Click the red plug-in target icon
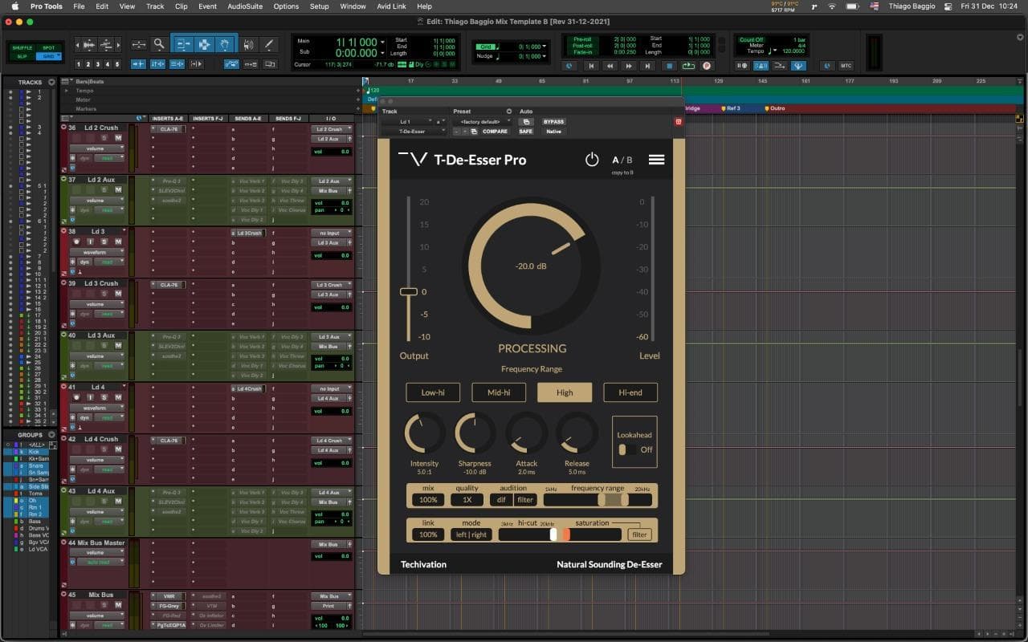The image size is (1028, 642). [678, 122]
